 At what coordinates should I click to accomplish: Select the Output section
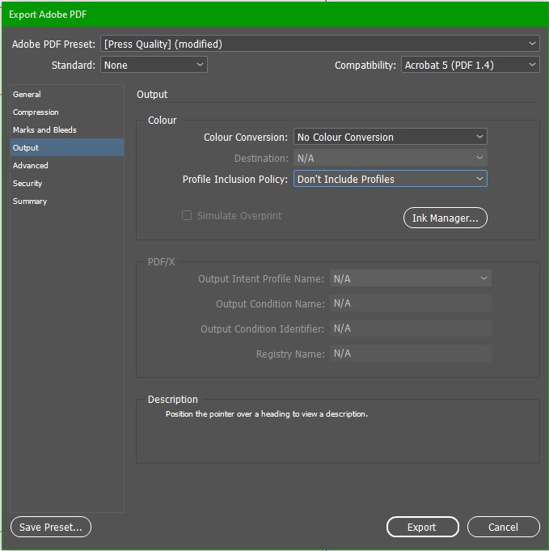pyautogui.click(x=67, y=147)
